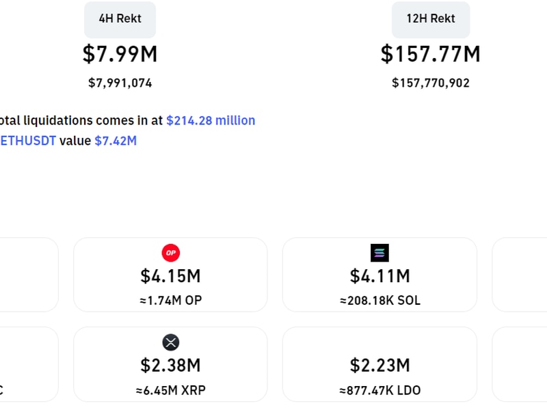Viewport: 547px width, 410px height.
Task: Click the ≈877.47K LDO quantity text
Action: click(379, 390)
